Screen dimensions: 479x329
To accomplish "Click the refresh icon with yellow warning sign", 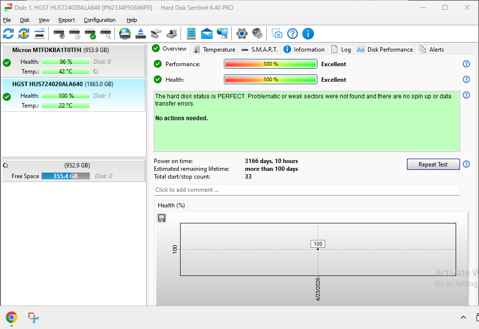I will (24, 34).
